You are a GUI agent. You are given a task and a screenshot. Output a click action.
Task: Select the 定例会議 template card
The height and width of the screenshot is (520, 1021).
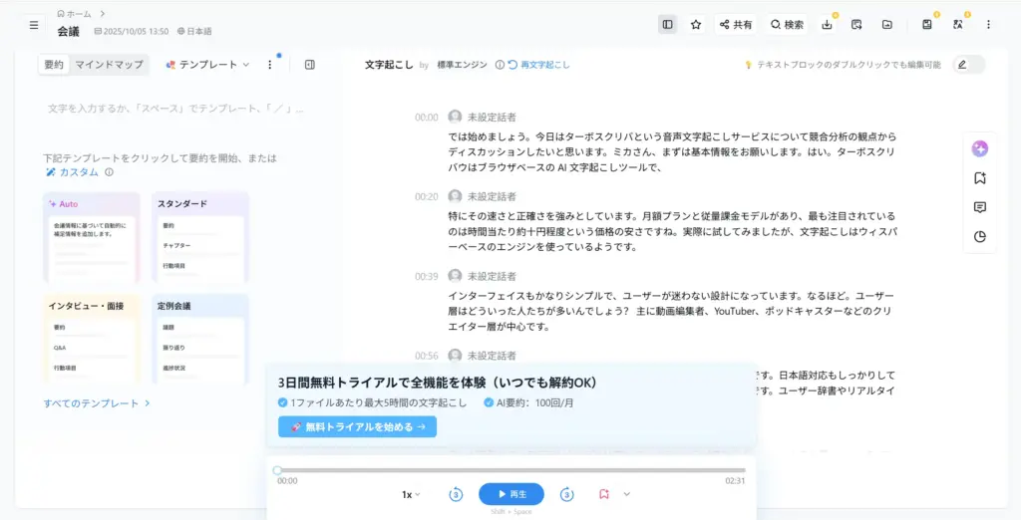(200, 339)
